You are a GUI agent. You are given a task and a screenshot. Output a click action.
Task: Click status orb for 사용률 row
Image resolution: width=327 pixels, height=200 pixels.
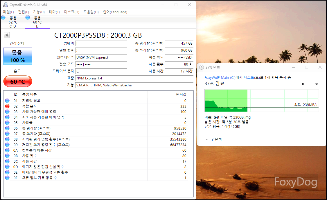pyautogui.click(x=7, y=123)
